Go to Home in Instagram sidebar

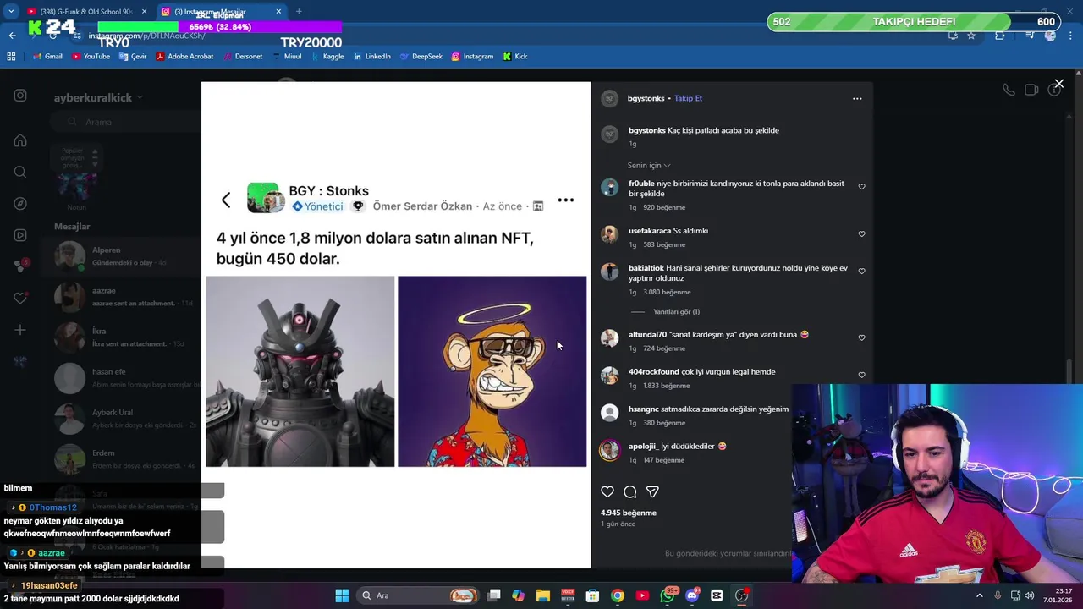coord(20,140)
